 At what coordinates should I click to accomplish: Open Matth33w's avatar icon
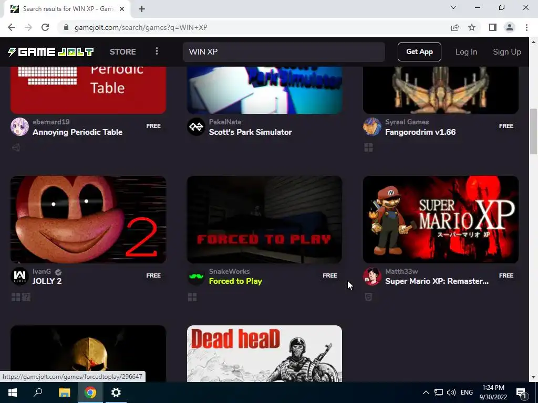tap(373, 276)
